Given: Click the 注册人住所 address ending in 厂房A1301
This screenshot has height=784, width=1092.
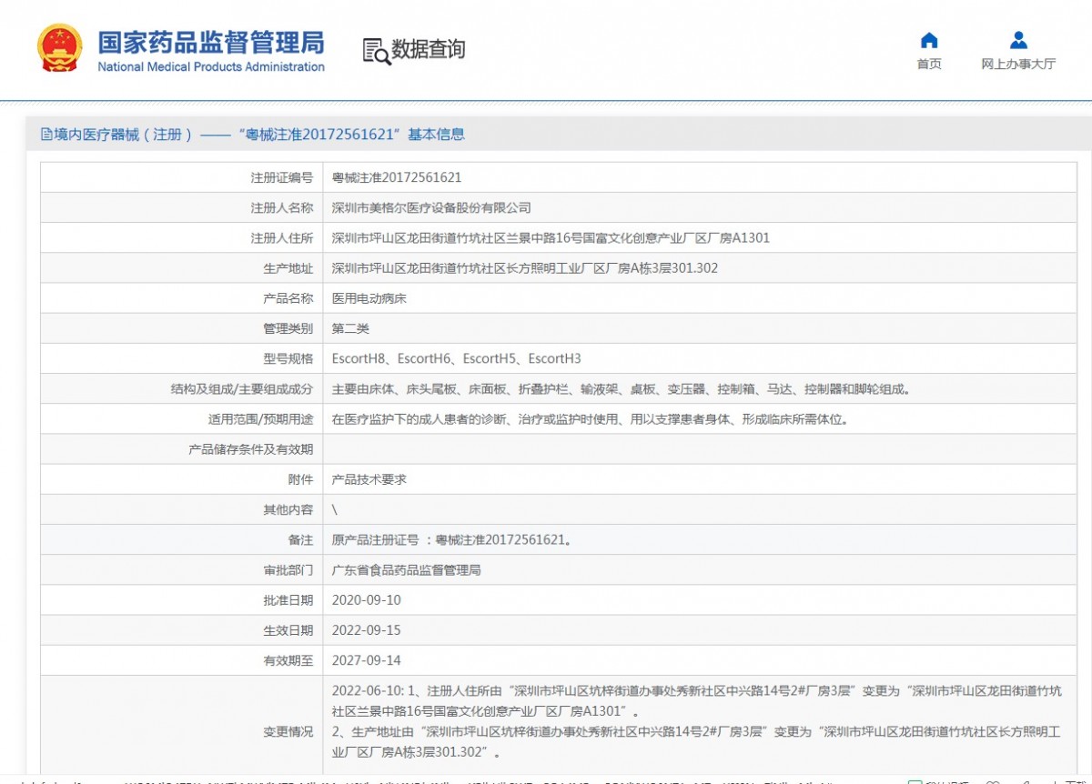Looking at the screenshot, I should pos(551,238).
